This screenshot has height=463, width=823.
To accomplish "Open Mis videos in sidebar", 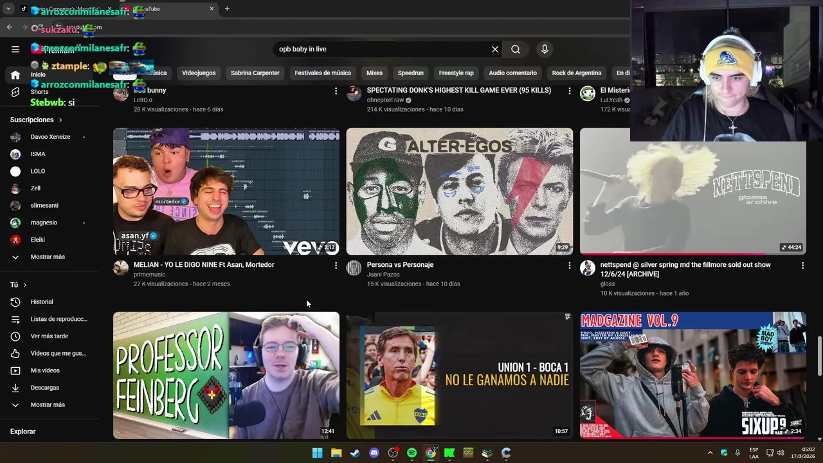I will click(45, 370).
